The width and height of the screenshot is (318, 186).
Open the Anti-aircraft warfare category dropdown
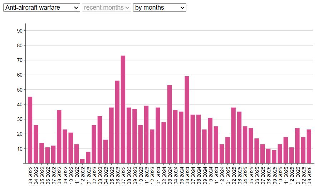[x=41, y=8]
